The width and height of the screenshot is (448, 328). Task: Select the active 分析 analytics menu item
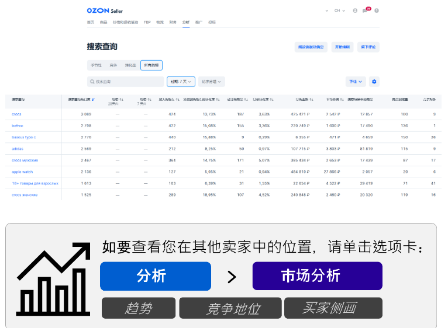[x=186, y=22]
